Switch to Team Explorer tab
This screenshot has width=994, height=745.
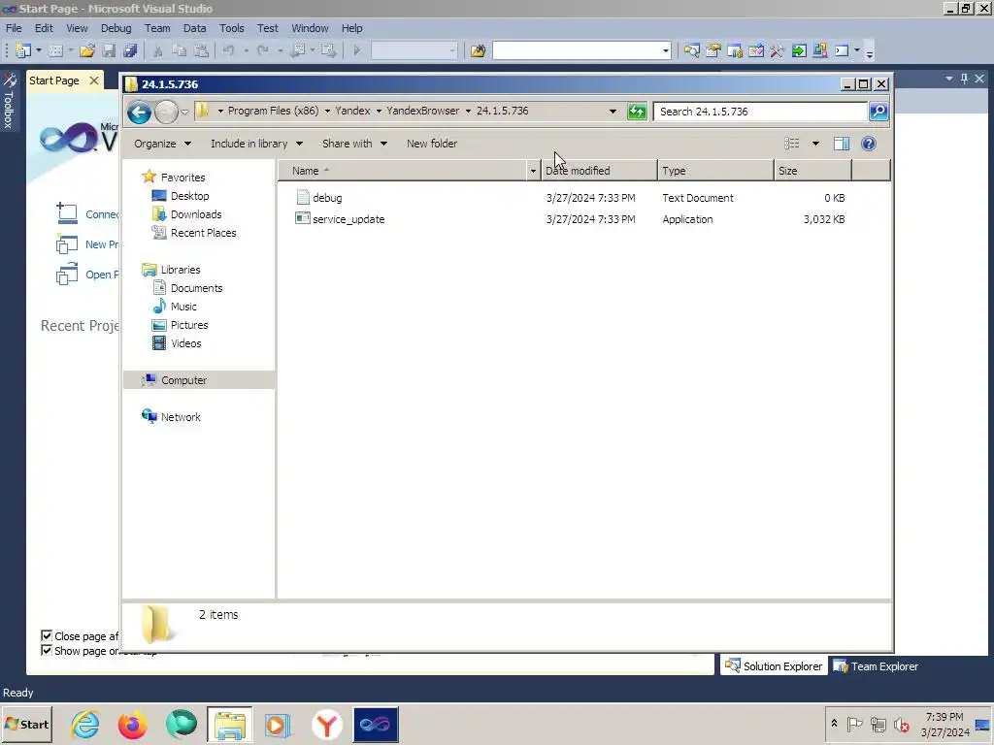pyautogui.click(x=876, y=666)
